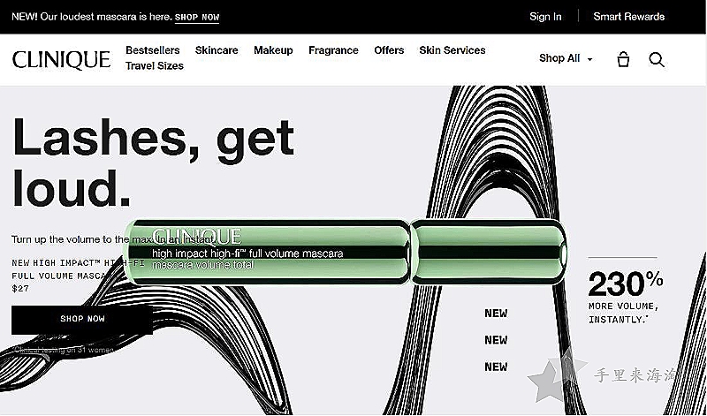Click 'NEW! Our loudest mascara is here.' text

(92, 17)
